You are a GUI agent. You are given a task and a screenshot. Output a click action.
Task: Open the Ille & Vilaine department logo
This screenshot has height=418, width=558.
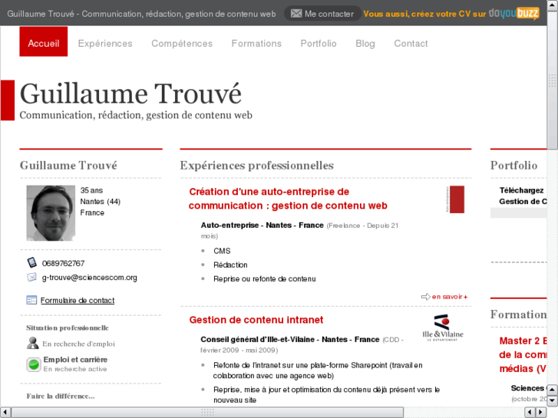click(x=443, y=328)
